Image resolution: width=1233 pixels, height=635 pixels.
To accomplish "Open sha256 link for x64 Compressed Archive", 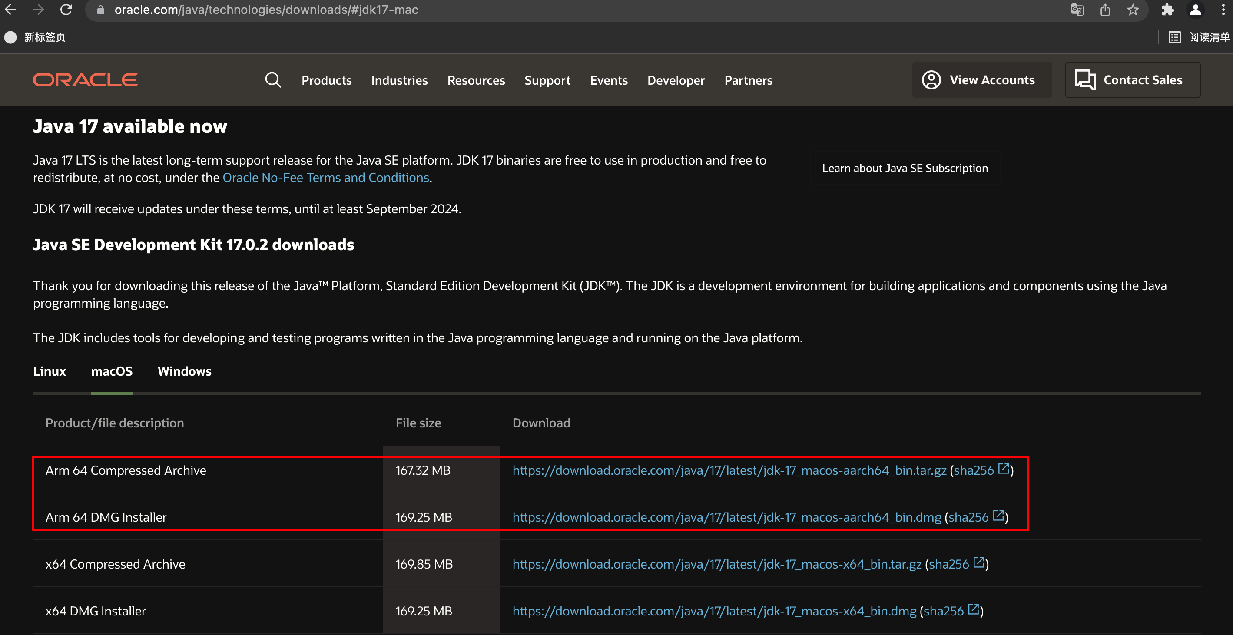I will coord(949,564).
